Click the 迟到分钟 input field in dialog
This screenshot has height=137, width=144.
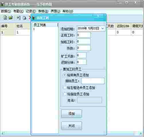click(81, 62)
